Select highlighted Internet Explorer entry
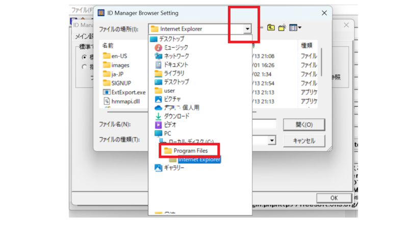 point(195,159)
